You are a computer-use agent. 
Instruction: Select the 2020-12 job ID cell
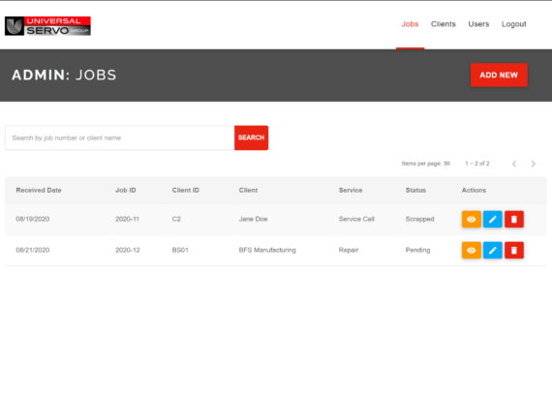(x=128, y=250)
